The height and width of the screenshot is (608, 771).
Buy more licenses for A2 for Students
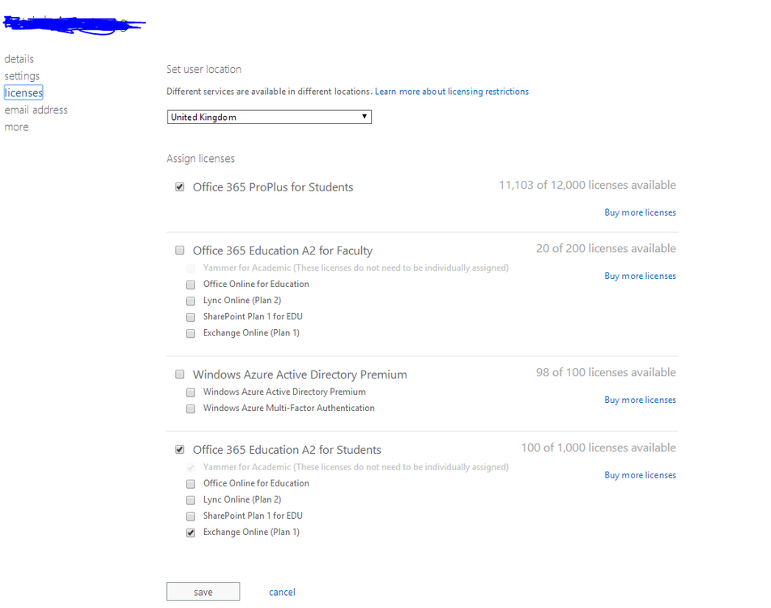(640, 476)
